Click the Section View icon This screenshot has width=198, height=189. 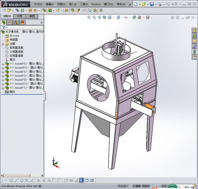[x=104, y=17]
